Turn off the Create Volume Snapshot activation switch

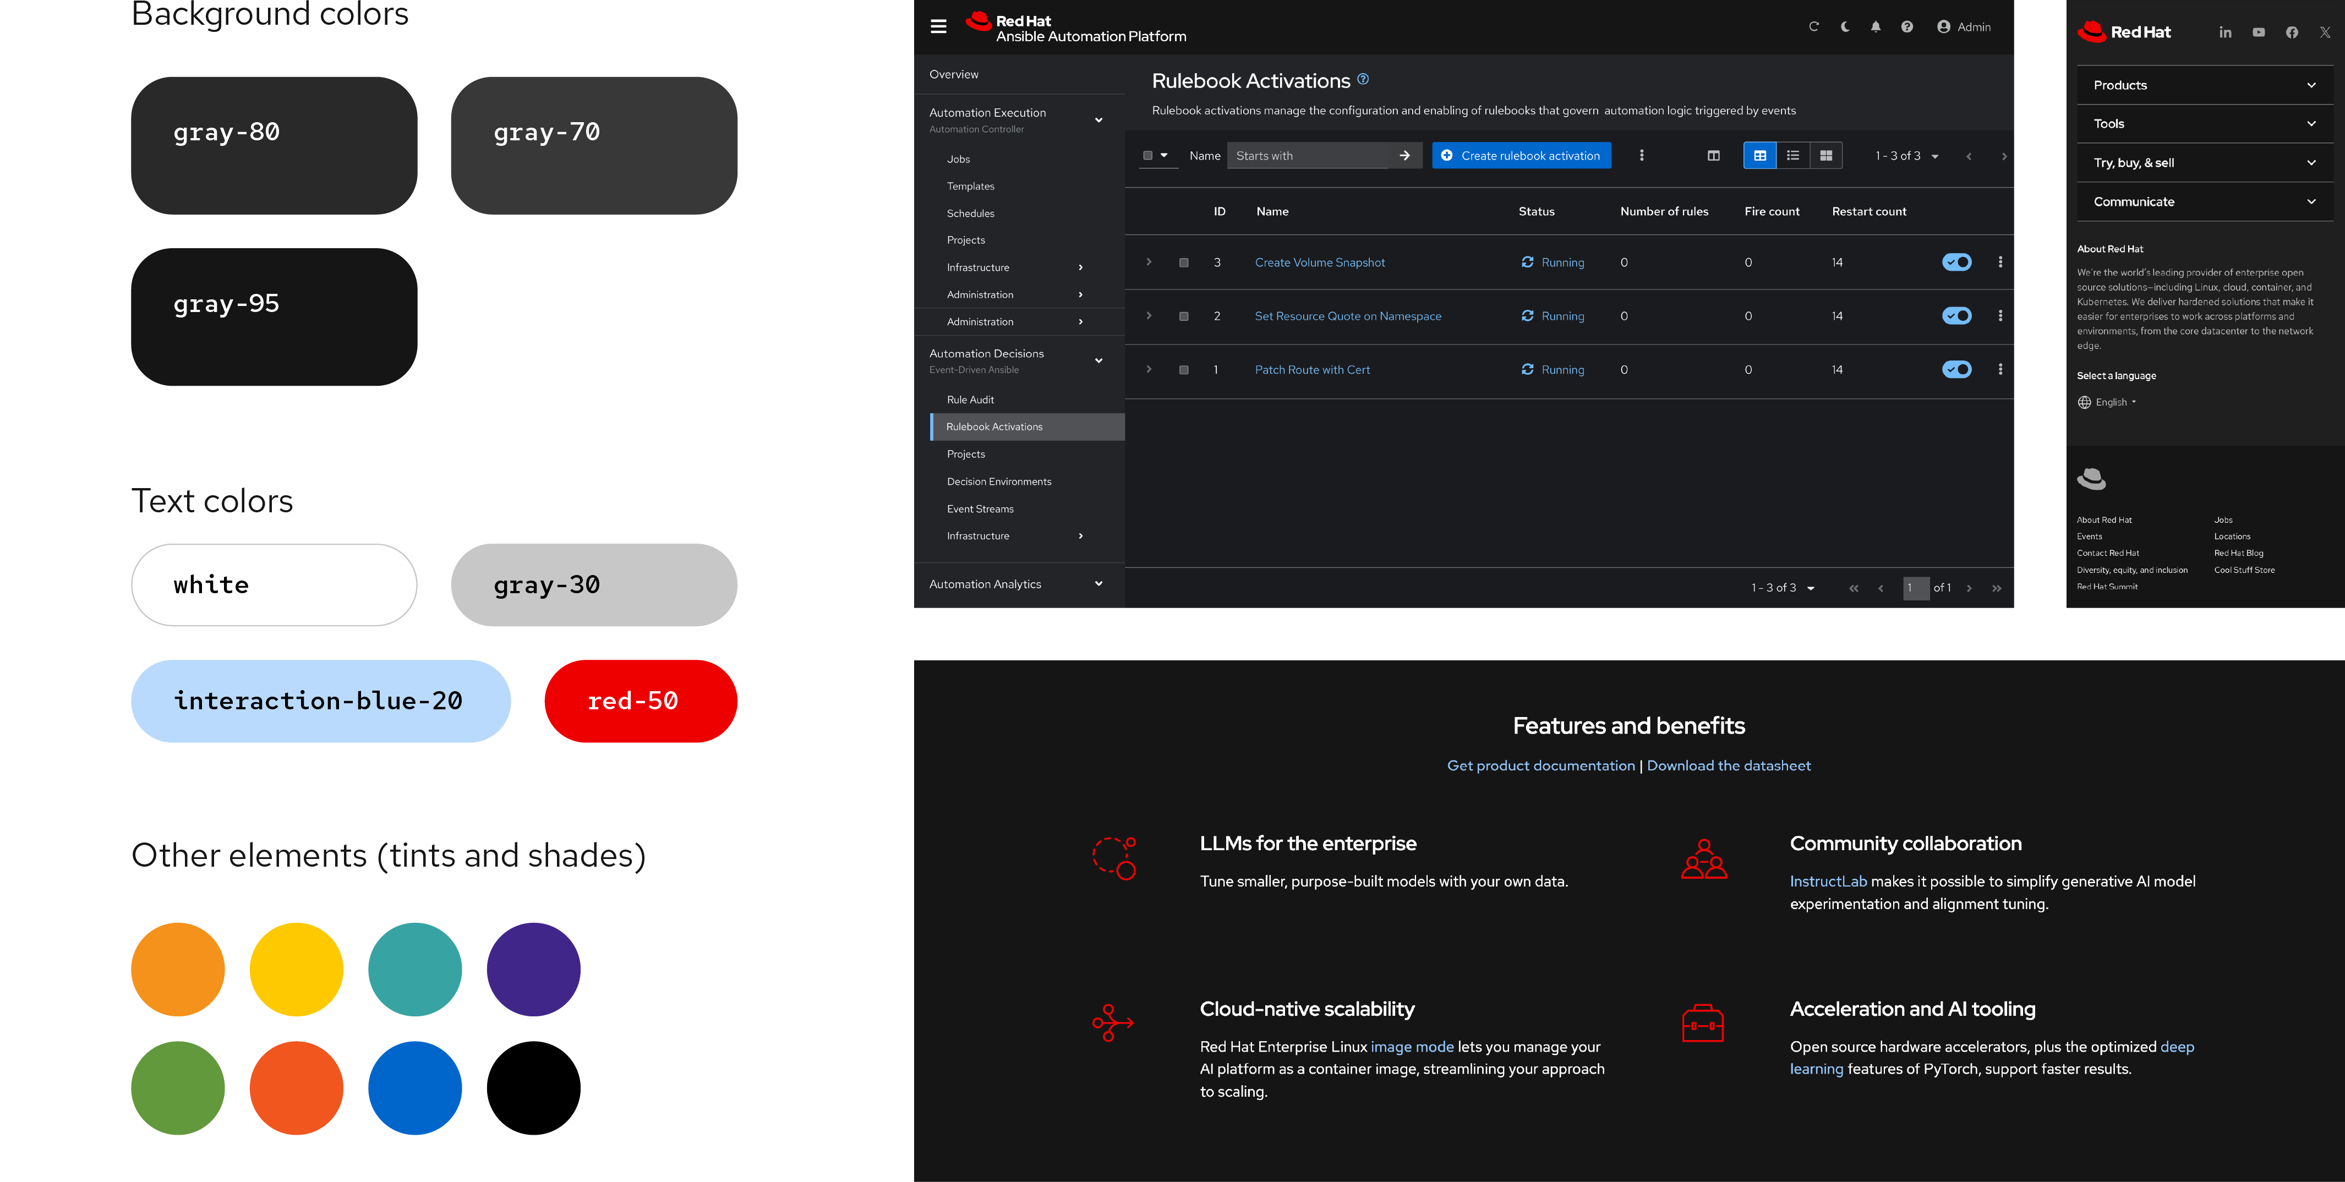(1957, 262)
